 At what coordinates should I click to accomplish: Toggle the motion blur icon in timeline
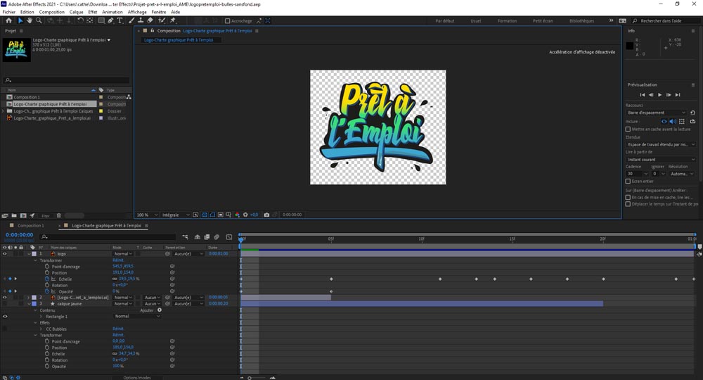217,237
